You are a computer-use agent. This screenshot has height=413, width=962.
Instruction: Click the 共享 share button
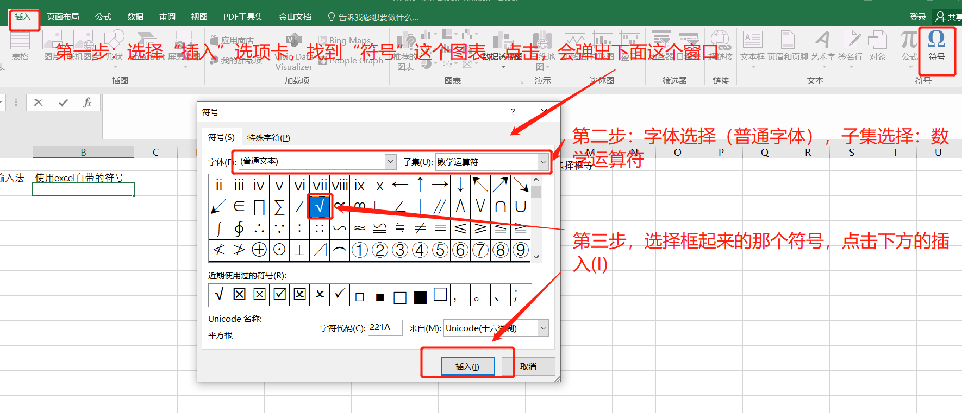tap(948, 17)
